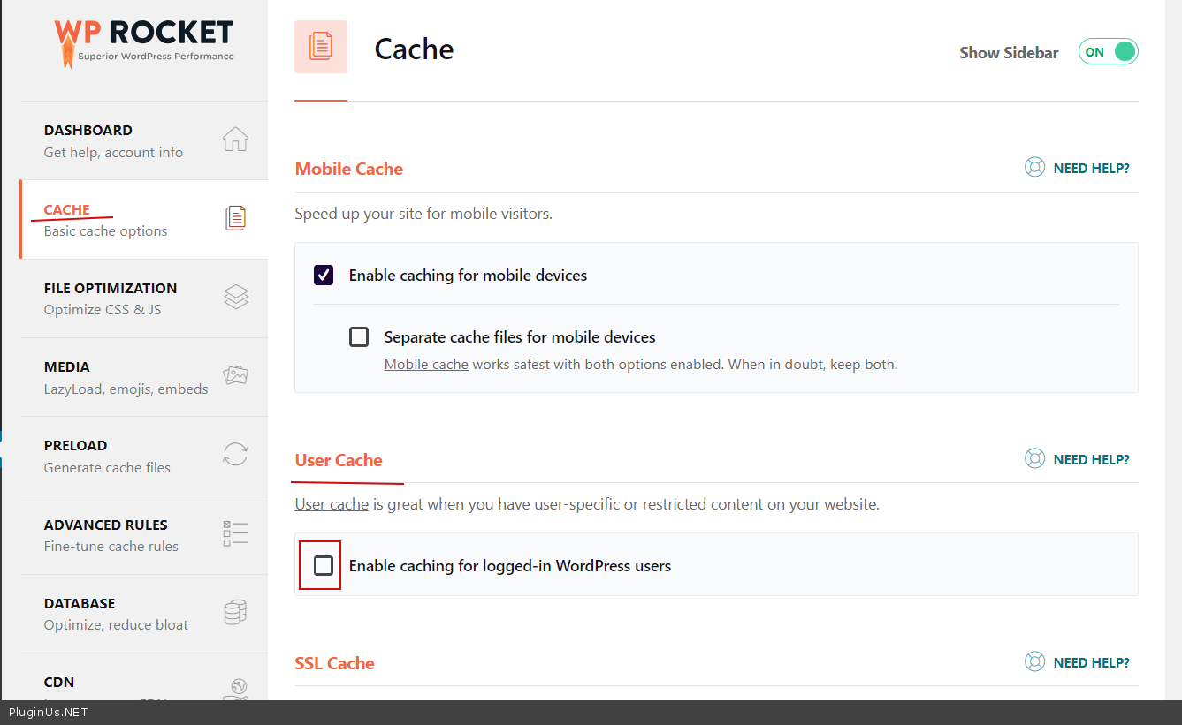
Task: Open Preload using its circular arrows icon
Action: coord(235,454)
